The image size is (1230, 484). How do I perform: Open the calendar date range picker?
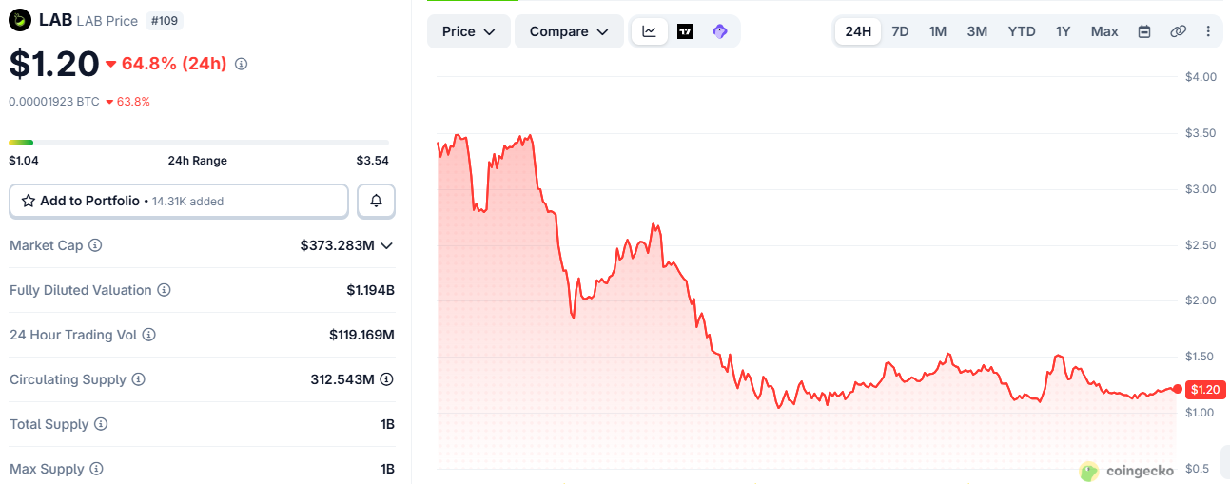coord(1144,31)
